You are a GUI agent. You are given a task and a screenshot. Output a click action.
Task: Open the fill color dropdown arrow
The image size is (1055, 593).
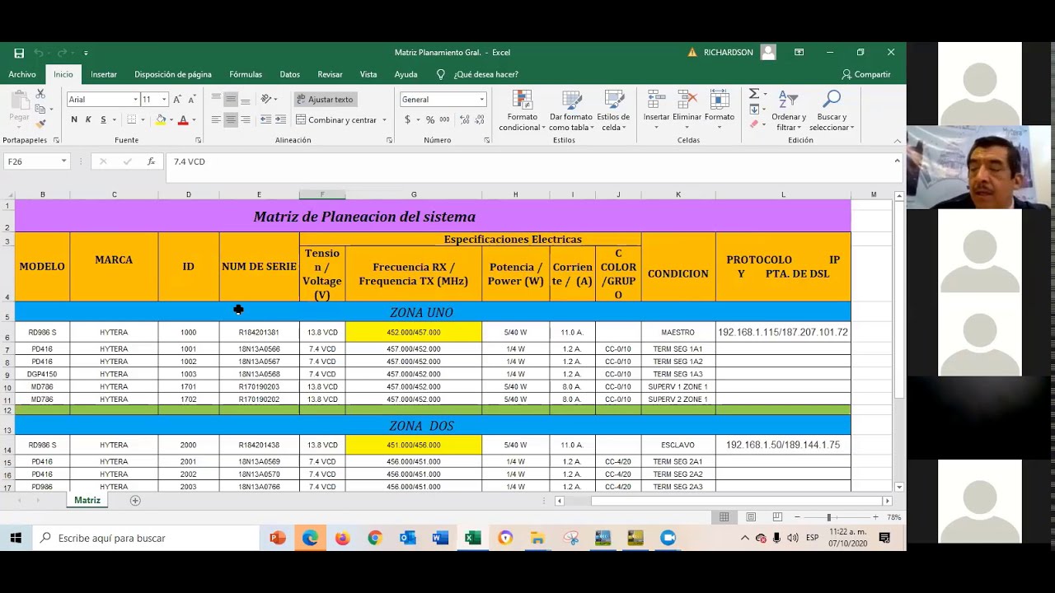(x=171, y=120)
